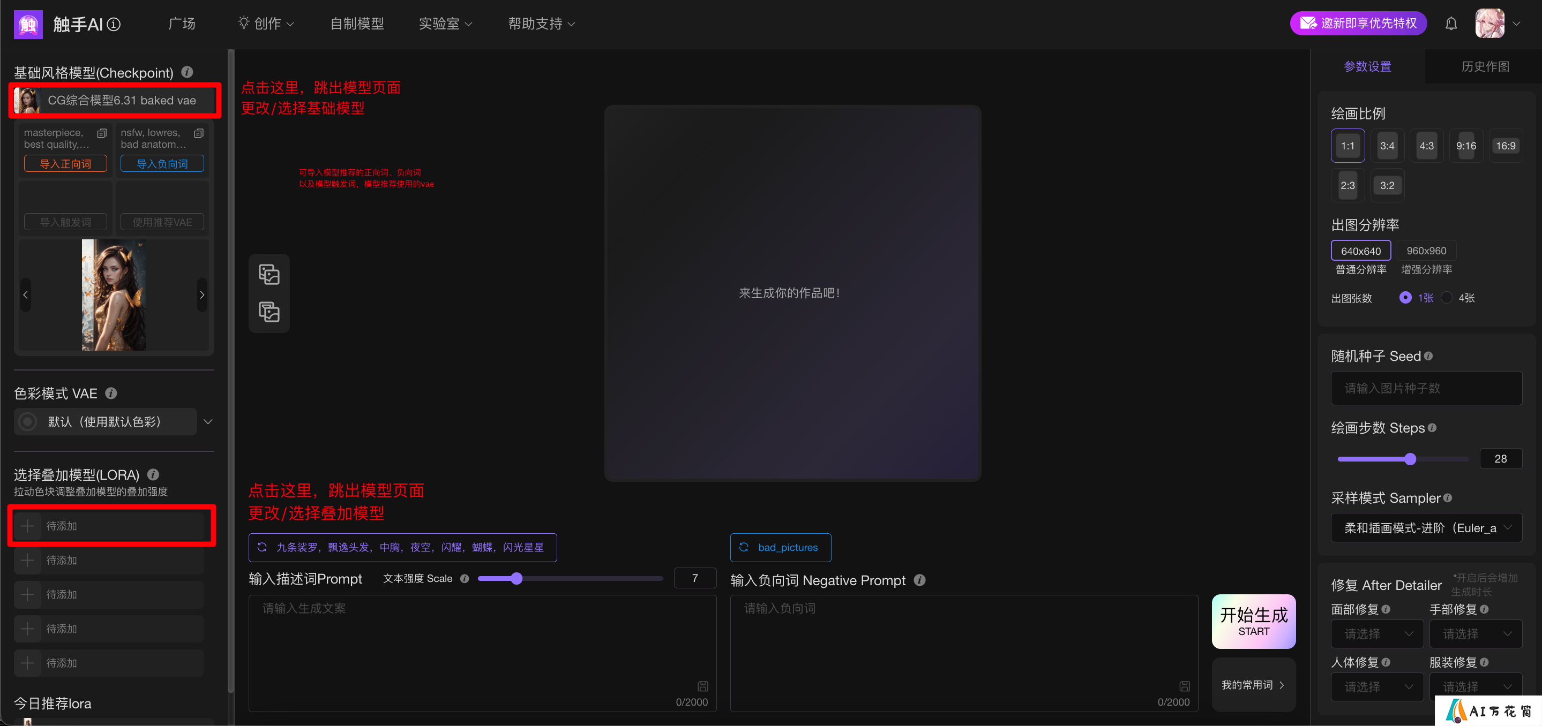Open info icon beside 手部修复

(1484, 609)
